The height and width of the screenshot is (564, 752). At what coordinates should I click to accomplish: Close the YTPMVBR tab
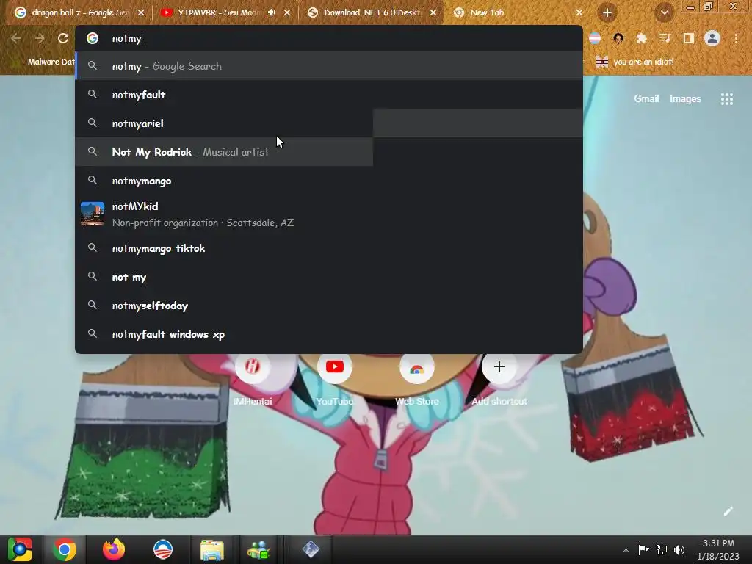pos(287,13)
